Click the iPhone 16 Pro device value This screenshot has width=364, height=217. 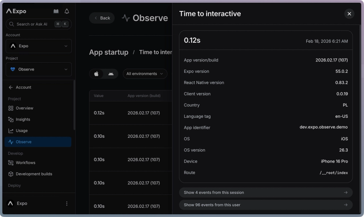(334, 161)
